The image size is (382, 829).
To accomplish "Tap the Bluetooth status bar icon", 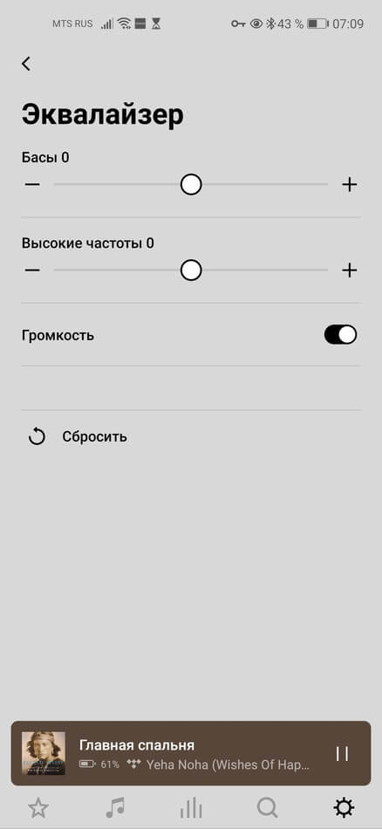I will 270,24.
